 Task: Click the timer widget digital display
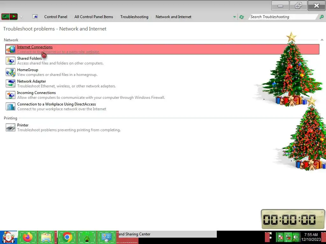click(x=289, y=219)
